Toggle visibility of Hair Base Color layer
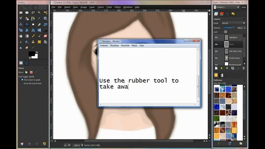Screen dimensions: 265x149 coord(216,51)
